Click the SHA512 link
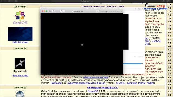This screenshot has width=173, height=97. pos(121,83)
